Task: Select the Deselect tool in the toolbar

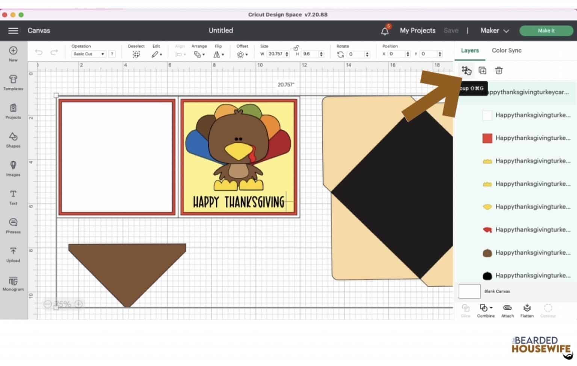Action: coord(136,54)
